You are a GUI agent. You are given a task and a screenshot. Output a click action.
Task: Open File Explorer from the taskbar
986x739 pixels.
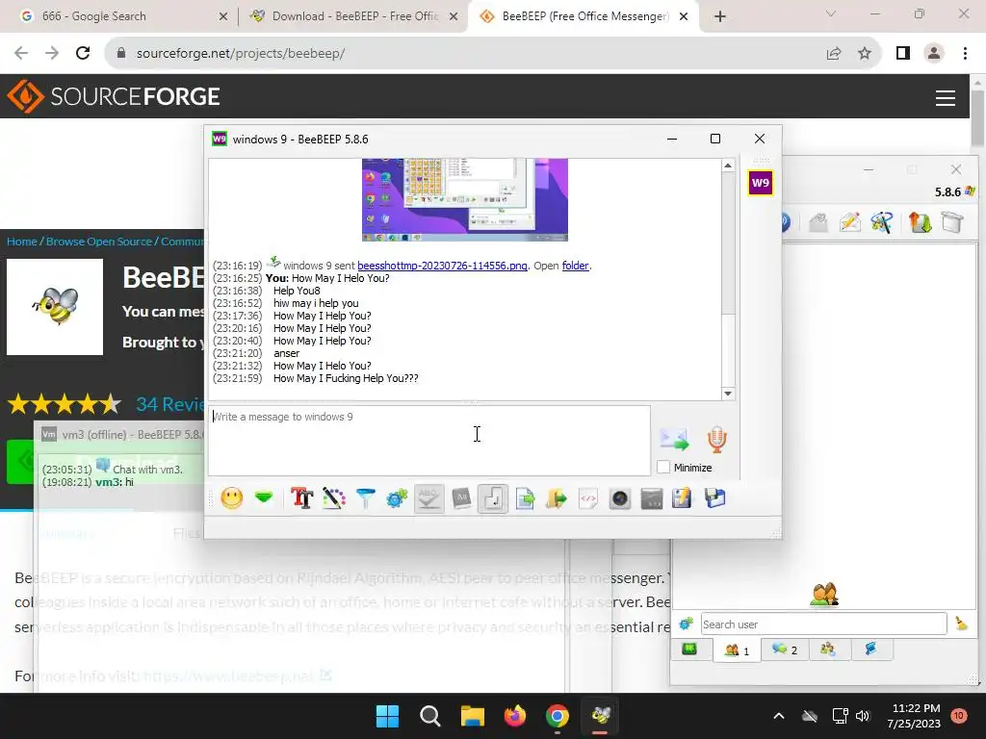472,716
